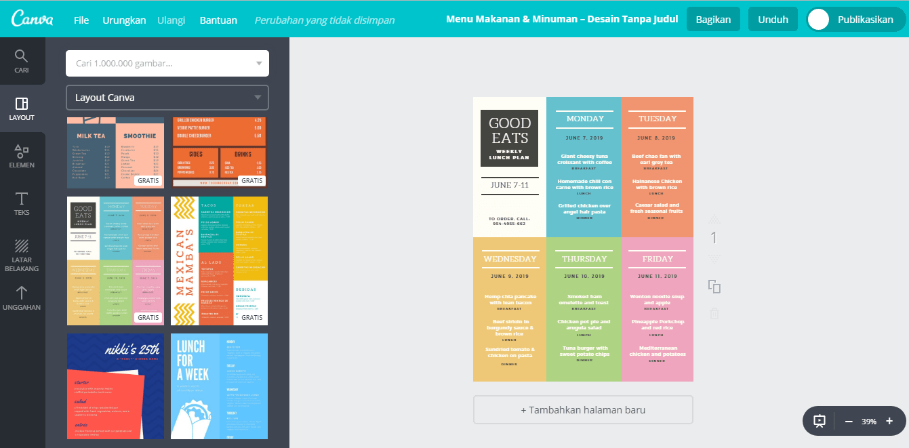Click the Canva logo
Image resolution: width=909 pixels, height=448 pixels.
[33, 19]
